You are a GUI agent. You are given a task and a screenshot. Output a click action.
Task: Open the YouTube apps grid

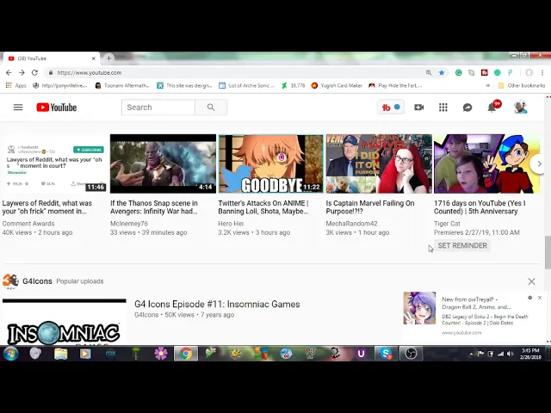[x=443, y=108]
